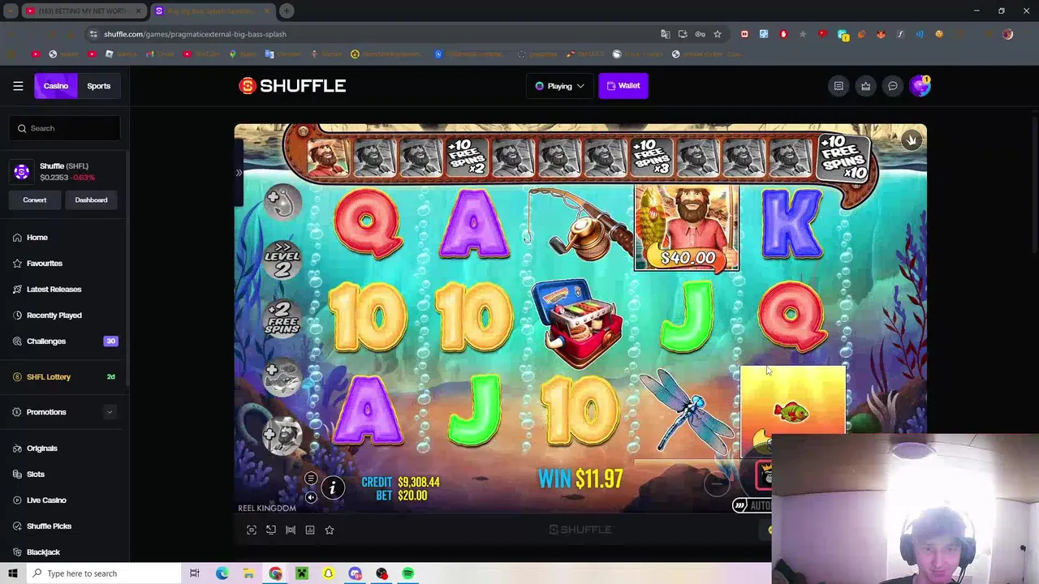Open game in popout window
Image resolution: width=1039 pixels, height=584 pixels.
(x=271, y=530)
